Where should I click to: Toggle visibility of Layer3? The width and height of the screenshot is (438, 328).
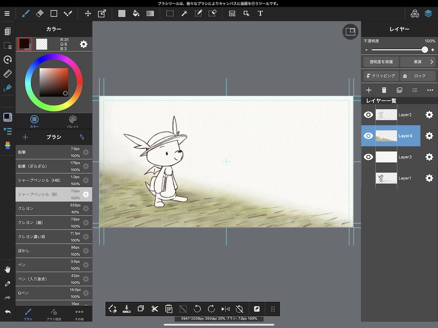pos(368,157)
